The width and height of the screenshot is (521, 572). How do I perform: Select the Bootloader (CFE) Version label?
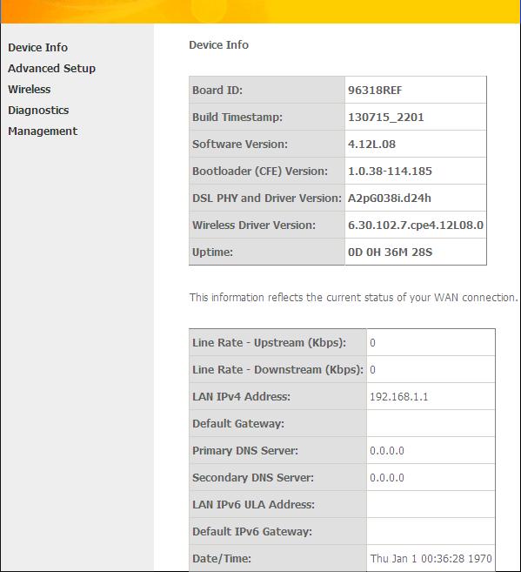tap(260, 172)
